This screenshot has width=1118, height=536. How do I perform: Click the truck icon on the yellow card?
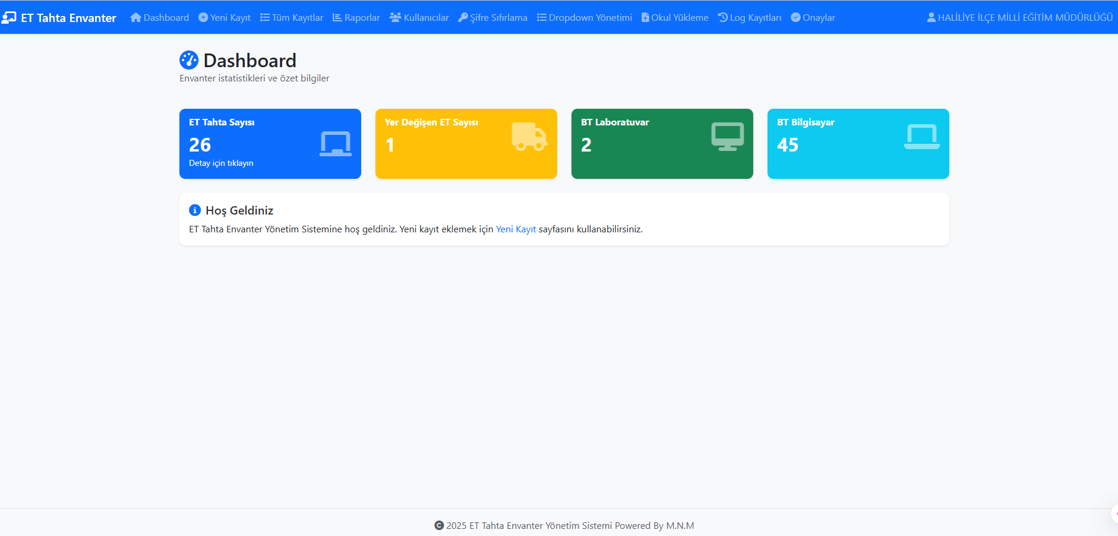pos(529,137)
